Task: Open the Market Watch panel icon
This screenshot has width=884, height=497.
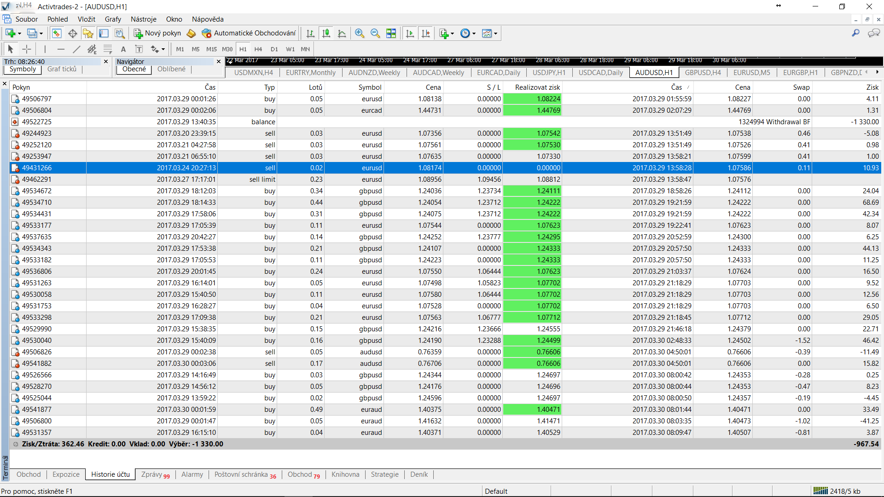Action: click(x=57, y=33)
